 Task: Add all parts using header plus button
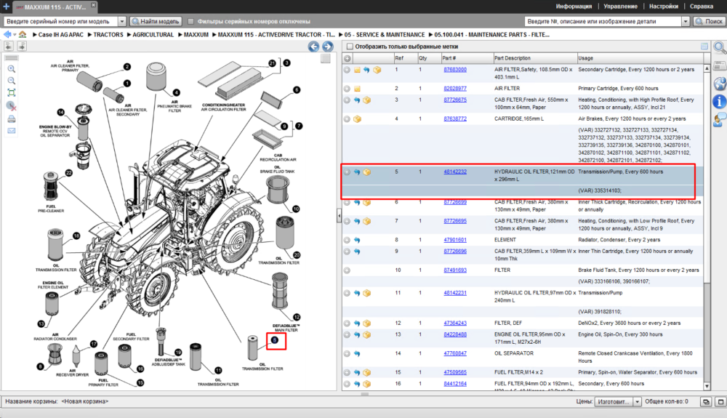pos(348,58)
